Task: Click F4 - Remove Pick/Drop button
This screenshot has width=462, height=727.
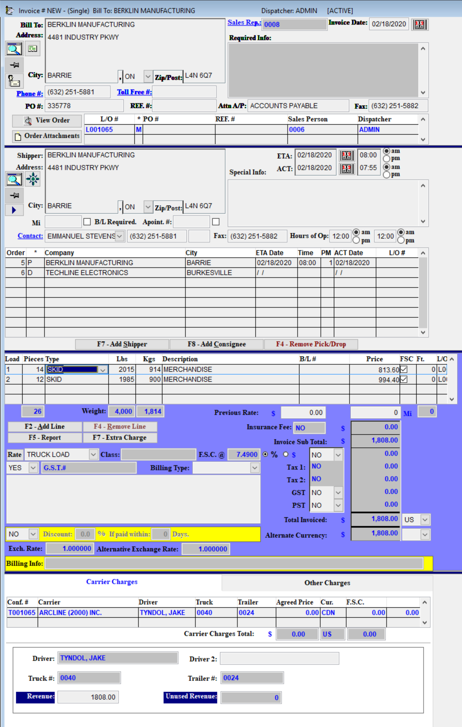Action: [x=311, y=344]
